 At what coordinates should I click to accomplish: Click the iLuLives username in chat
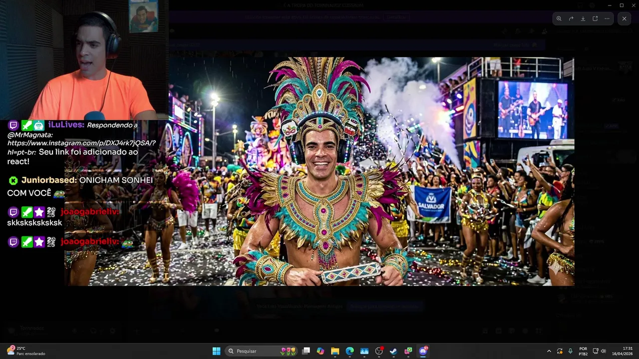coord(66,125)
